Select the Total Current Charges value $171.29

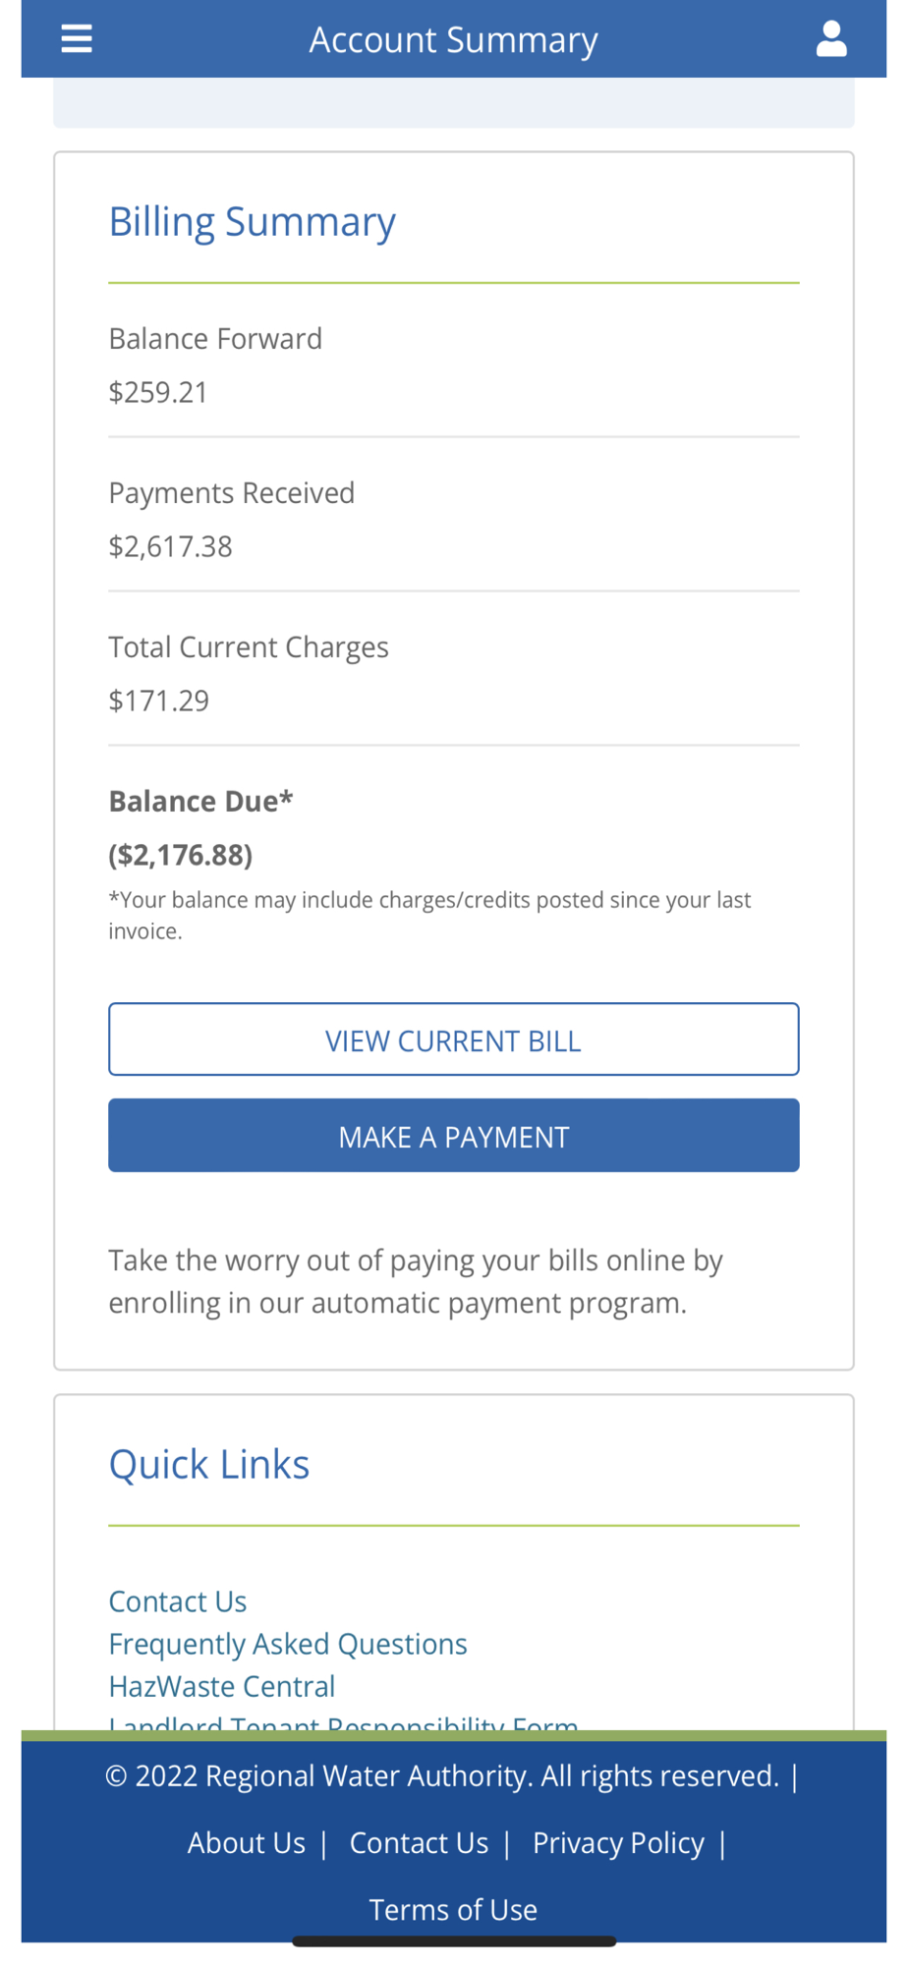(158, 701)
